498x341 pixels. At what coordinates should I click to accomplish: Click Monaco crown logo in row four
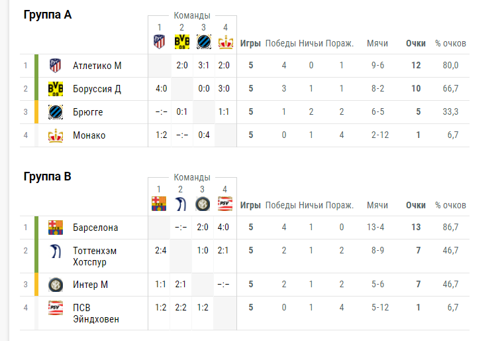point(55,135)
